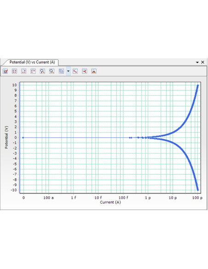Click the copy plot icon
Viewport: 208px width, 269px height.
61,71
